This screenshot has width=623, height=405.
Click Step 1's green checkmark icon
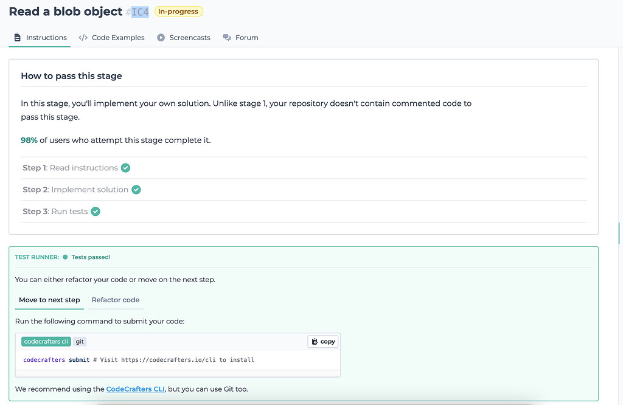125,168
